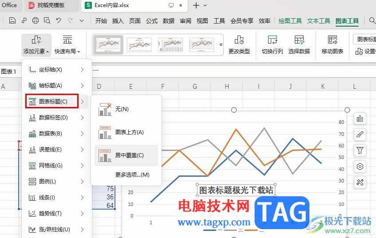Screen dimensions: 376x238
Task: Click 选择数据 button
Action: coord(299,45)
